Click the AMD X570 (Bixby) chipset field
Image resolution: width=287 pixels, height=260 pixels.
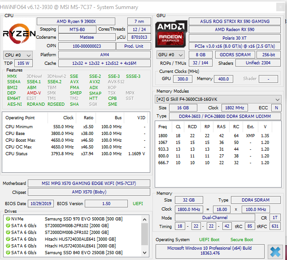click(x=89, y=192)
